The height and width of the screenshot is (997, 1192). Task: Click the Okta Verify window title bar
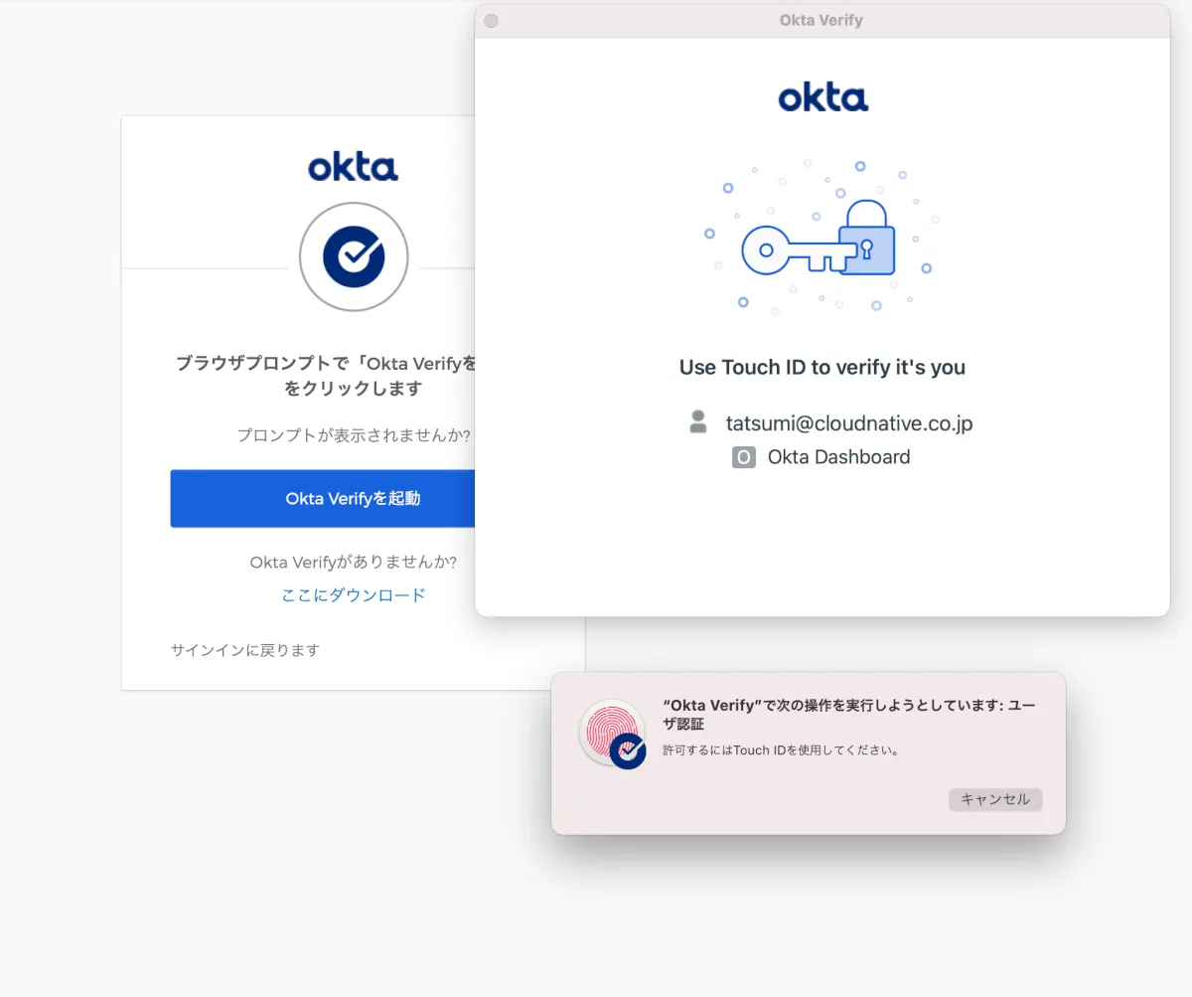click(822, 21)
